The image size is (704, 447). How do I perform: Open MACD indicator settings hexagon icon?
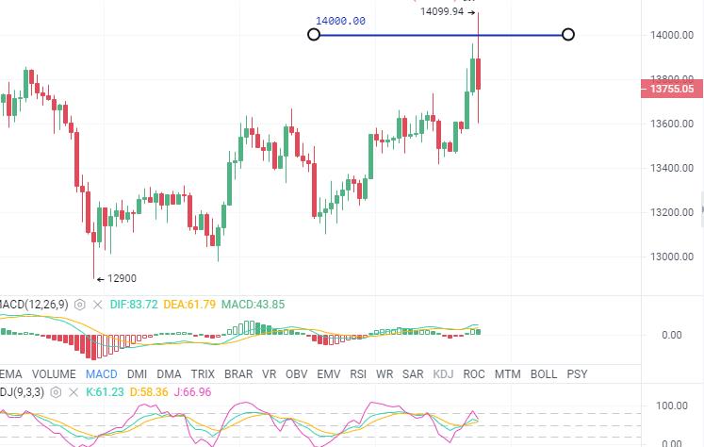(x=79, y=305)
